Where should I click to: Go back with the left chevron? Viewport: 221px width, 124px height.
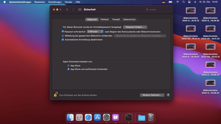pos(67,10)
